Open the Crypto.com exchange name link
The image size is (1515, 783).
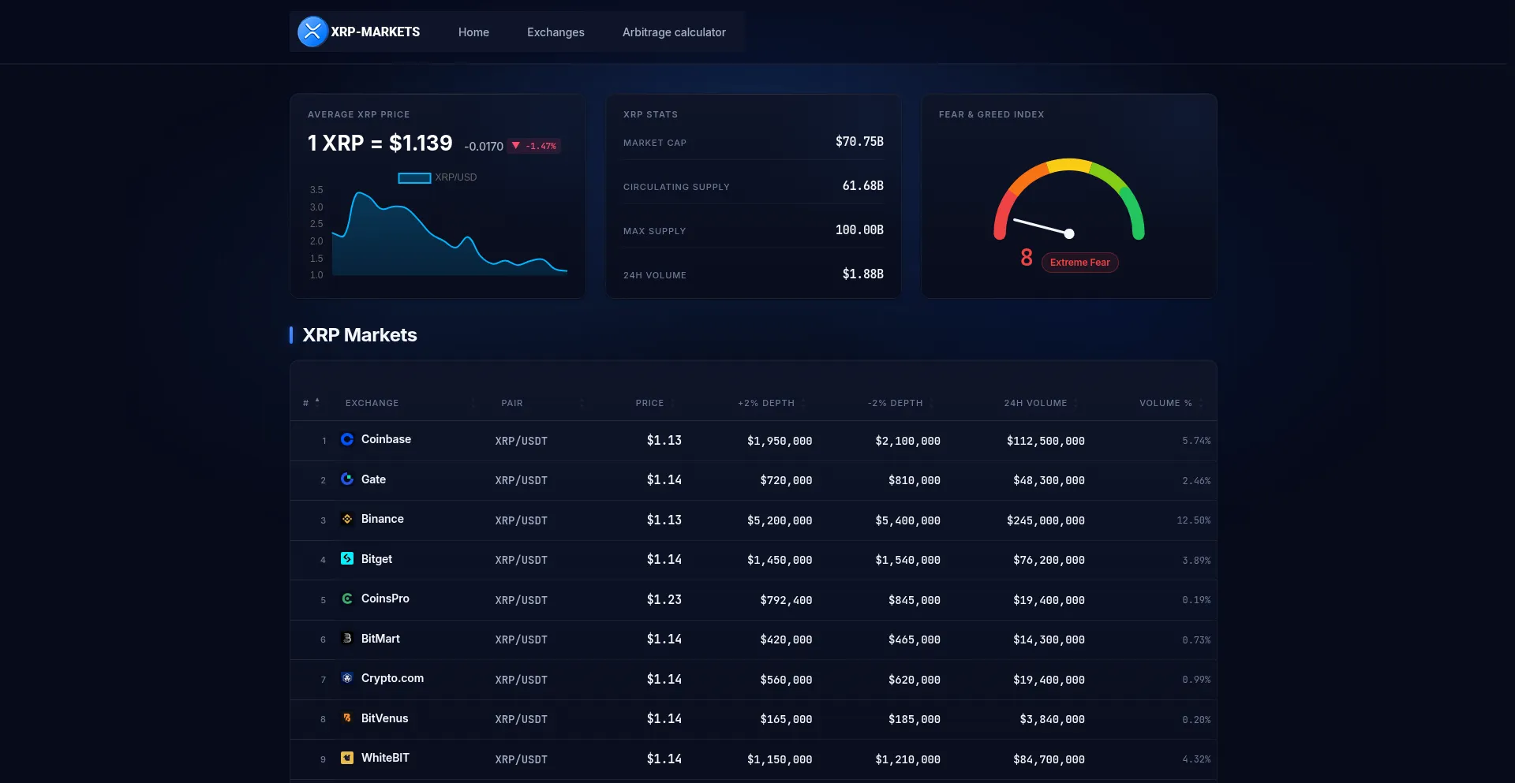[x=392, y=678]
